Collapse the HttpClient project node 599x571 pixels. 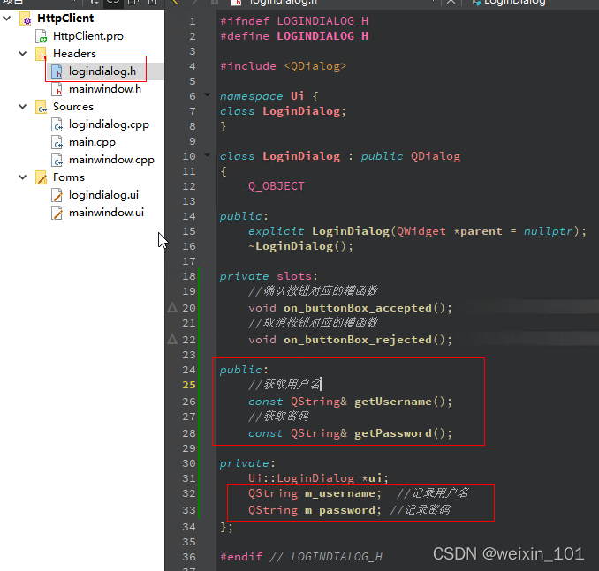(x=7, y=18)
